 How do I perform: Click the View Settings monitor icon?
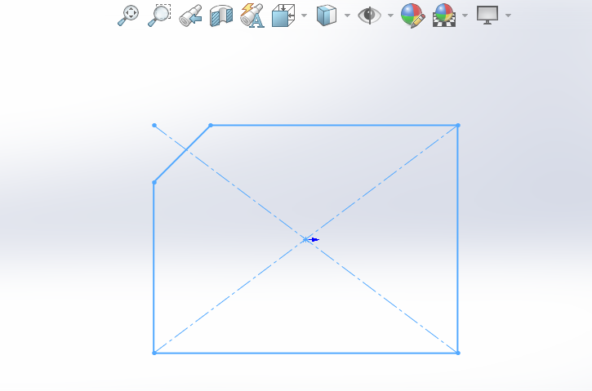click(487, 15)
